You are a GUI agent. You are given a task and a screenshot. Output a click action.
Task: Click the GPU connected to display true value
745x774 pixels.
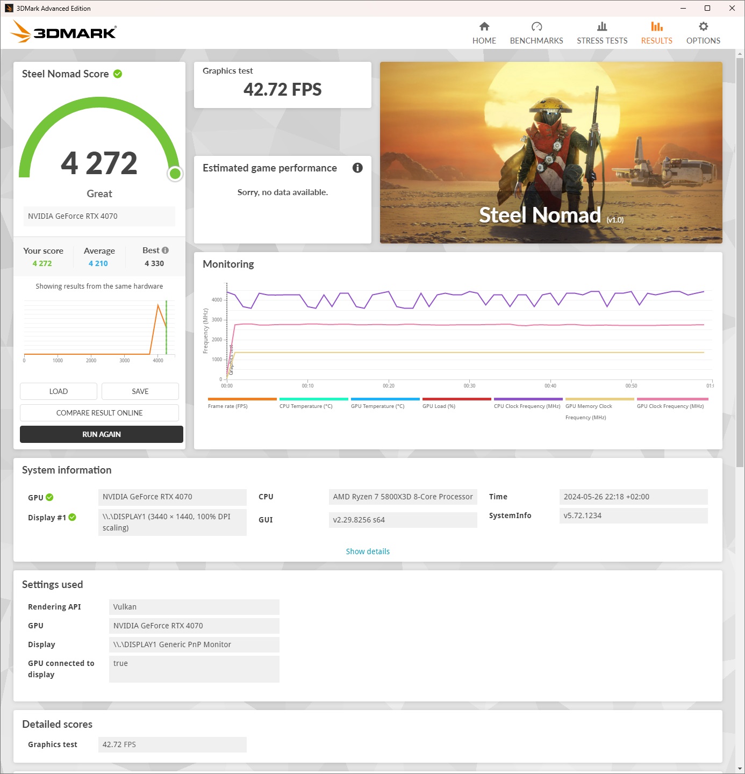click(x=194, y=669)
